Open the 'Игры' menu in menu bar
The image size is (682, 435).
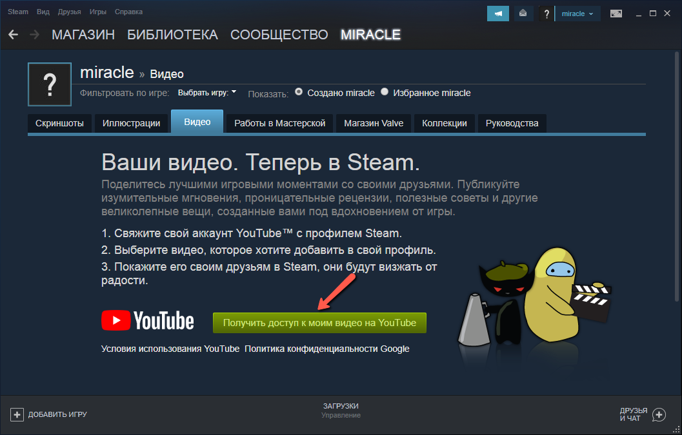tap(99, 12)
